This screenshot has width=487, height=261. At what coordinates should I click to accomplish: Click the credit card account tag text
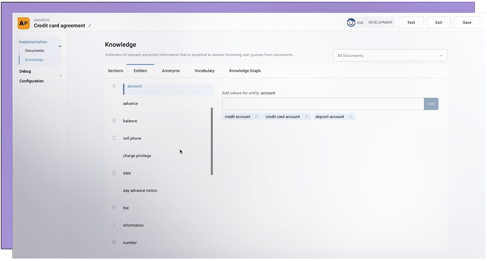283,117
